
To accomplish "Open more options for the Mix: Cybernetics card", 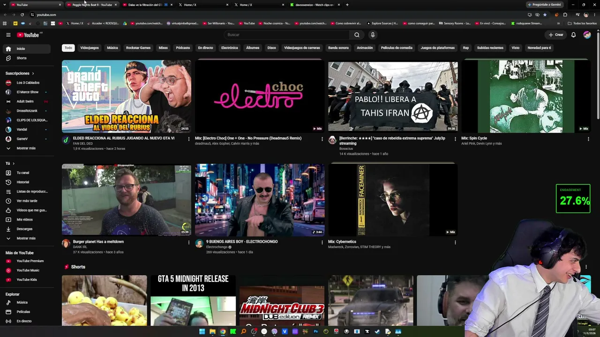I will coord(455,242).
